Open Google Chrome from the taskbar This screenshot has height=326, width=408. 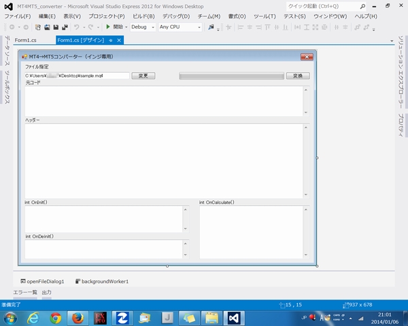pos(56,319)
